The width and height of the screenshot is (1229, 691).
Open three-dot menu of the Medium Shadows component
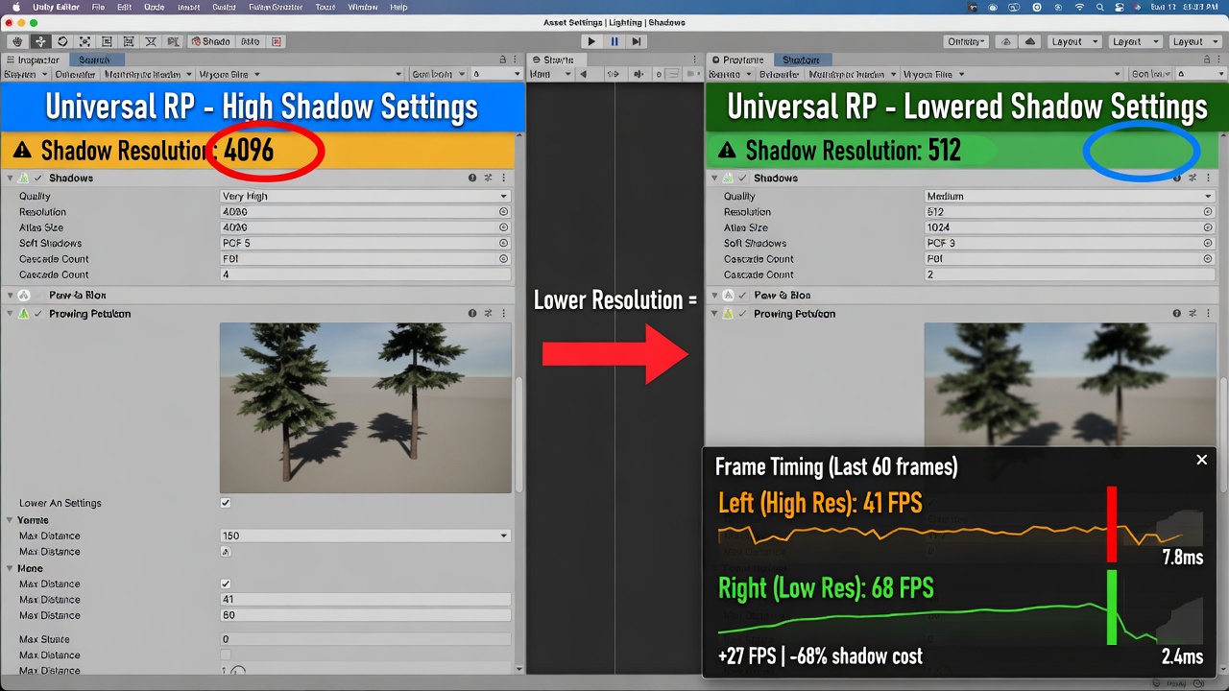pos(1209,179)
